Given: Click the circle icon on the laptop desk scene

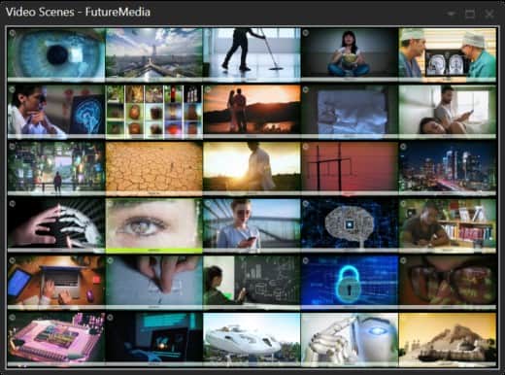Looking at the screenshot, I should pos(13,260).
